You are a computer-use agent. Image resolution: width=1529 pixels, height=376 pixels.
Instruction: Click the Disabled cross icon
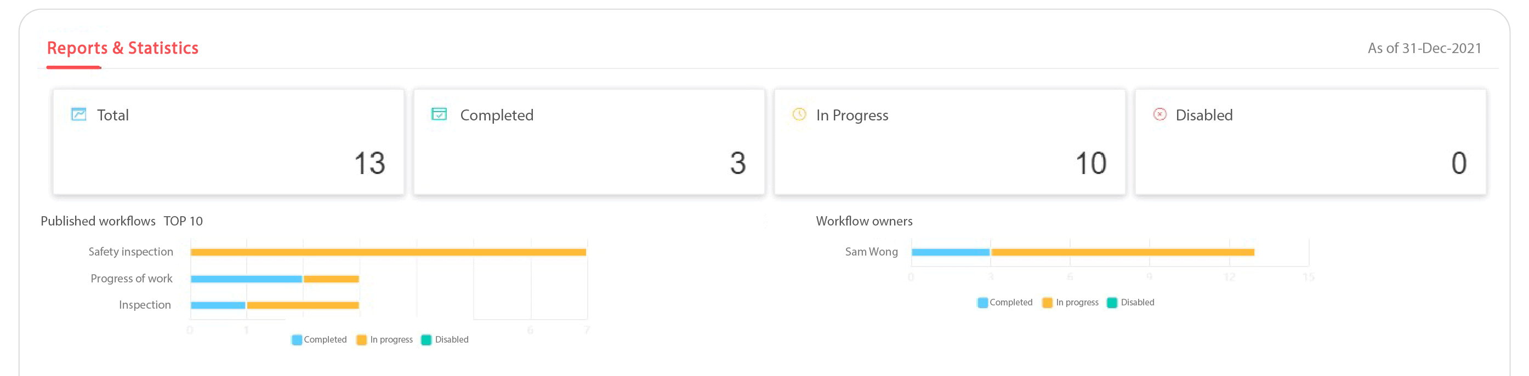tap(1160, 115)
